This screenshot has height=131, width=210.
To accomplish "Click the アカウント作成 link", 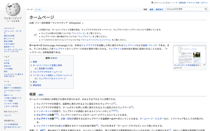I will pos(193,3).
